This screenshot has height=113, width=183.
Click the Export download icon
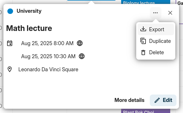(x=143, y=29)
